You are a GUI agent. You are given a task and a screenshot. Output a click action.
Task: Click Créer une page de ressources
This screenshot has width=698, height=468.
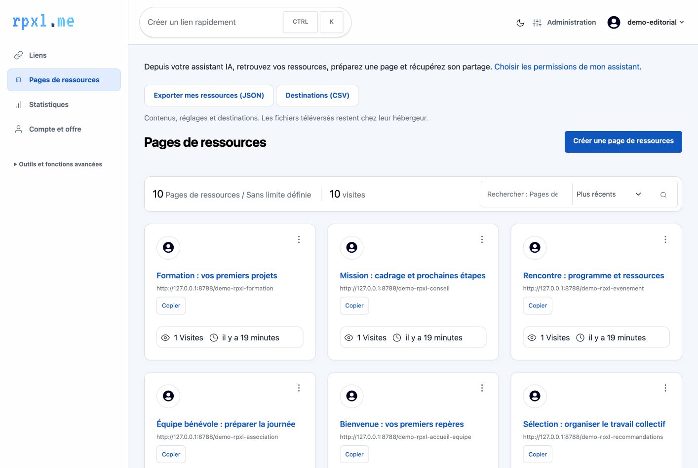click(623, 141)
